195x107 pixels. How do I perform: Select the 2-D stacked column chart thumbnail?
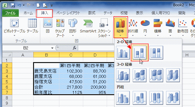(140, 53)
